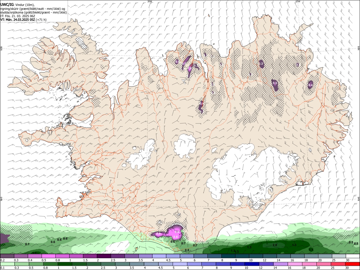Click the '0.4' value in the easternmost purple patch
Image resolution: width=360 pixels, height=270 pixels.
310,85
